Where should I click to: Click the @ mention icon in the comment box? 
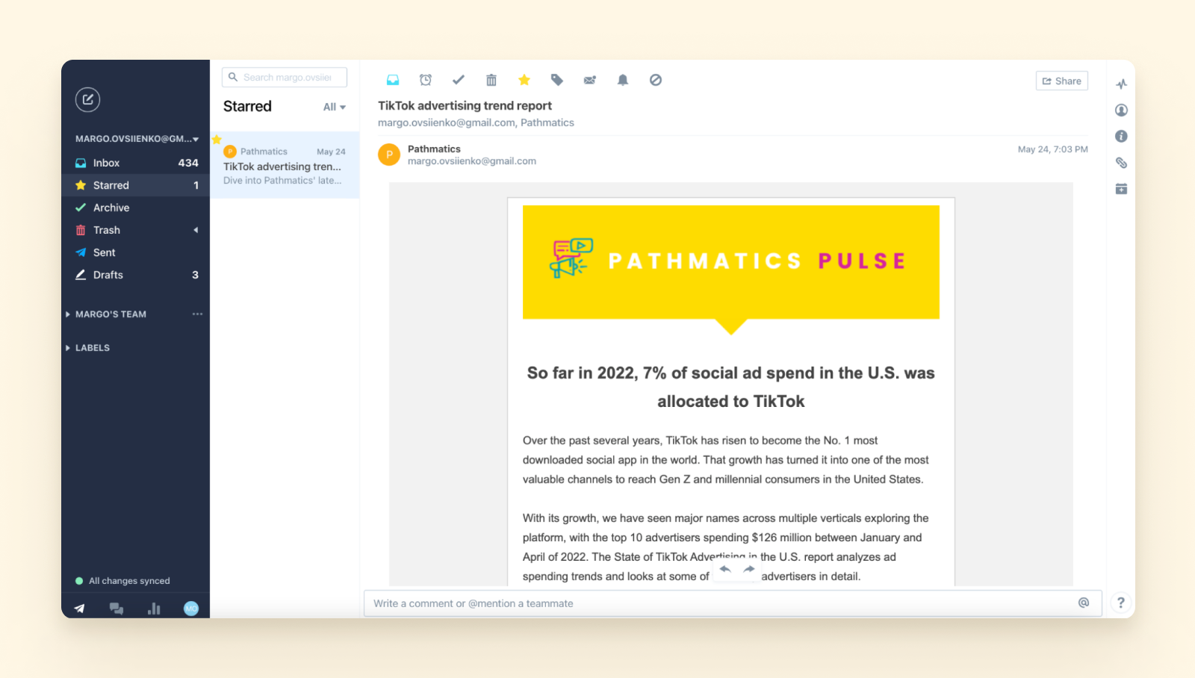click(x=1084, y=603)
